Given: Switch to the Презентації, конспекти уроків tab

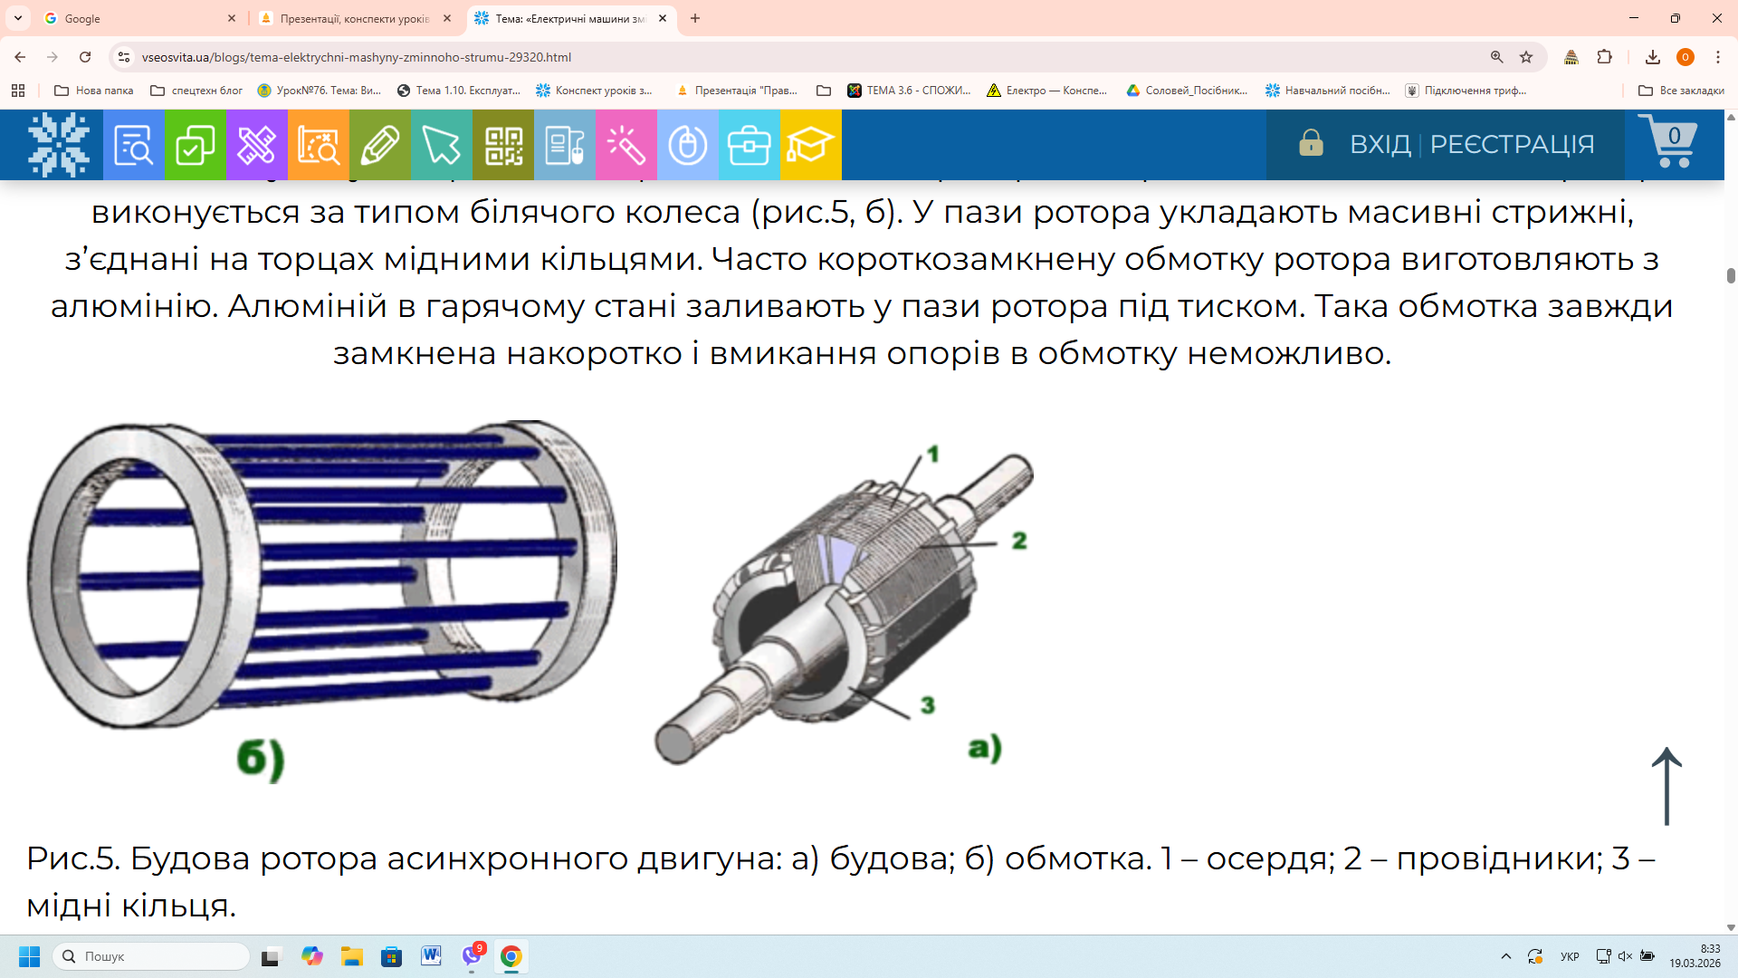Looking at the screenshot, I should pos(353,18).
